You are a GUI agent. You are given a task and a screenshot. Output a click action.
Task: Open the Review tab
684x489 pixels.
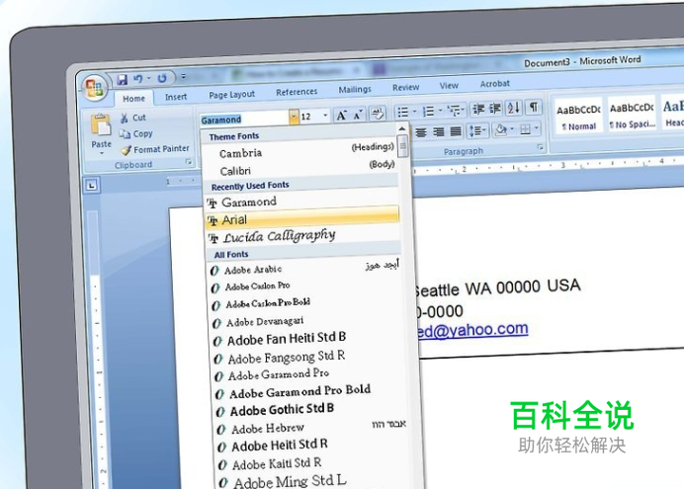[x=405, y=87]
